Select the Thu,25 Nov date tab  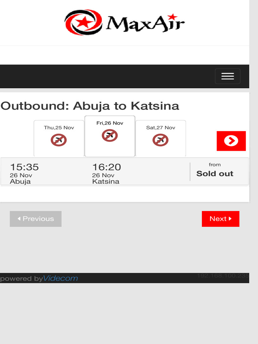tap(59, 128)
